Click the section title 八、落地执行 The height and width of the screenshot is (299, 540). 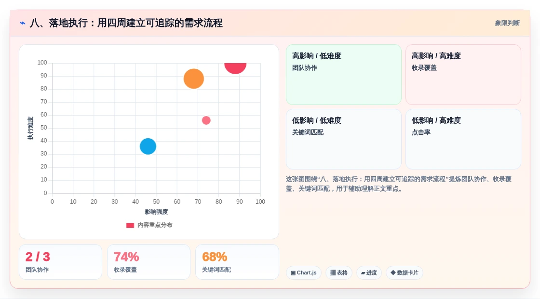(x=126, y=23)
